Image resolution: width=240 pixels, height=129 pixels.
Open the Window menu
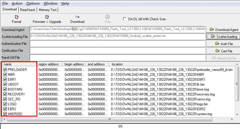pyautogui.click(x=50, y=3)
